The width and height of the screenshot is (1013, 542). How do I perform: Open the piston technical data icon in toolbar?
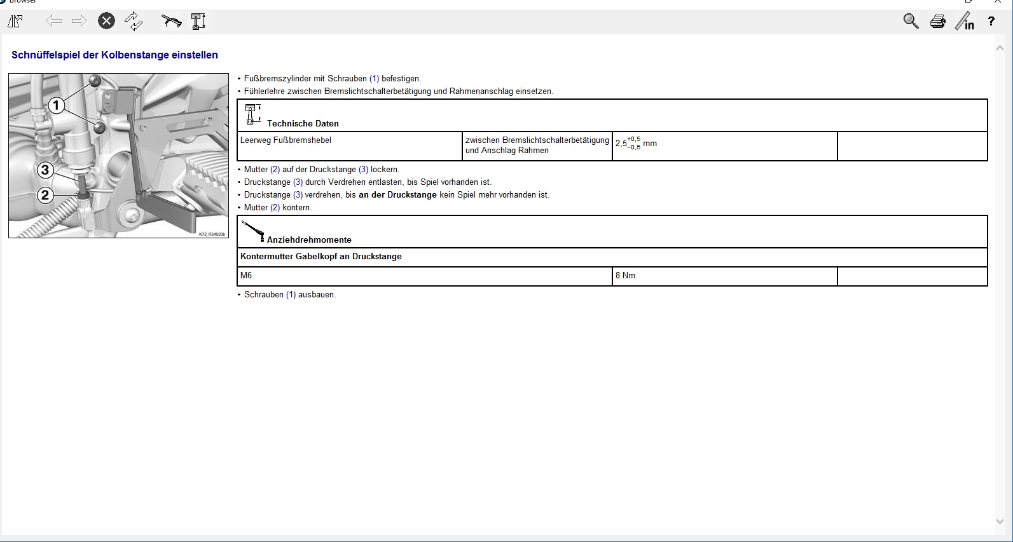(x=198, y=22)
